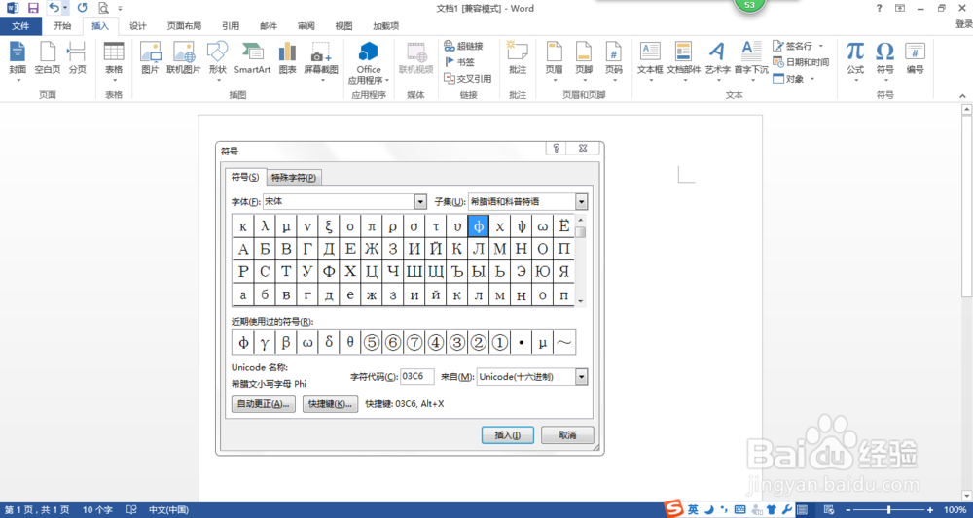Expand the subset (子集) dropdown
This screenshot has width=973, height=518.
pos(582,202)
